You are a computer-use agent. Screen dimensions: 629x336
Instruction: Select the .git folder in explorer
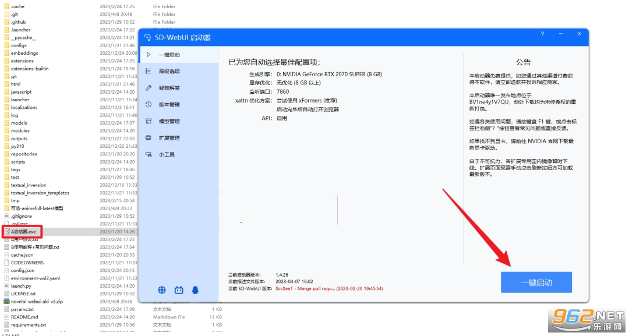point(15,14)
